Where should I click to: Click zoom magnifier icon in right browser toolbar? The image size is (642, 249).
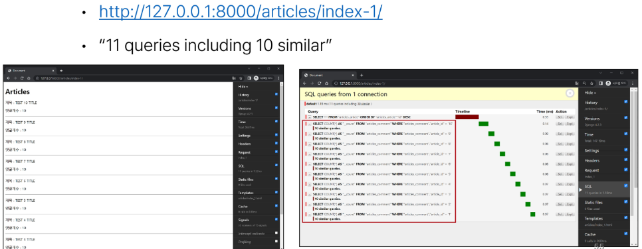tap(585, 83)
